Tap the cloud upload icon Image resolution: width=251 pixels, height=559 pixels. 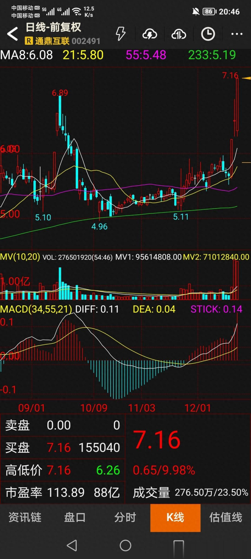click(x=179, y=34)
